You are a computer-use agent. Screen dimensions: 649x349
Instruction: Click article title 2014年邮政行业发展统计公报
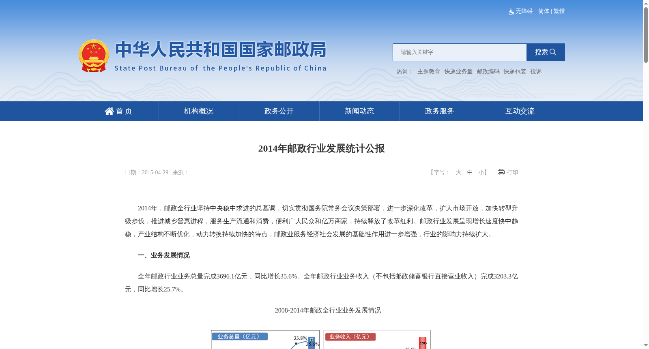coord(321,148)
